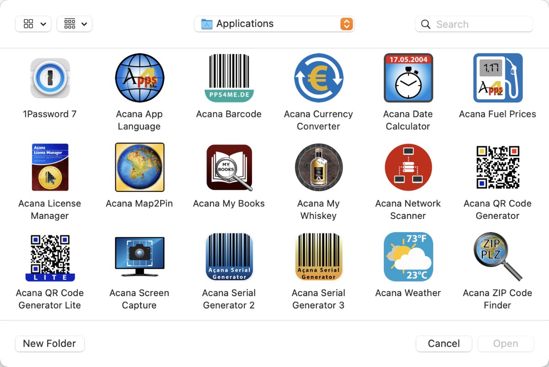The image size is (549, 367).
Task: Click the New Folder button
Action: tap(49, 344)
